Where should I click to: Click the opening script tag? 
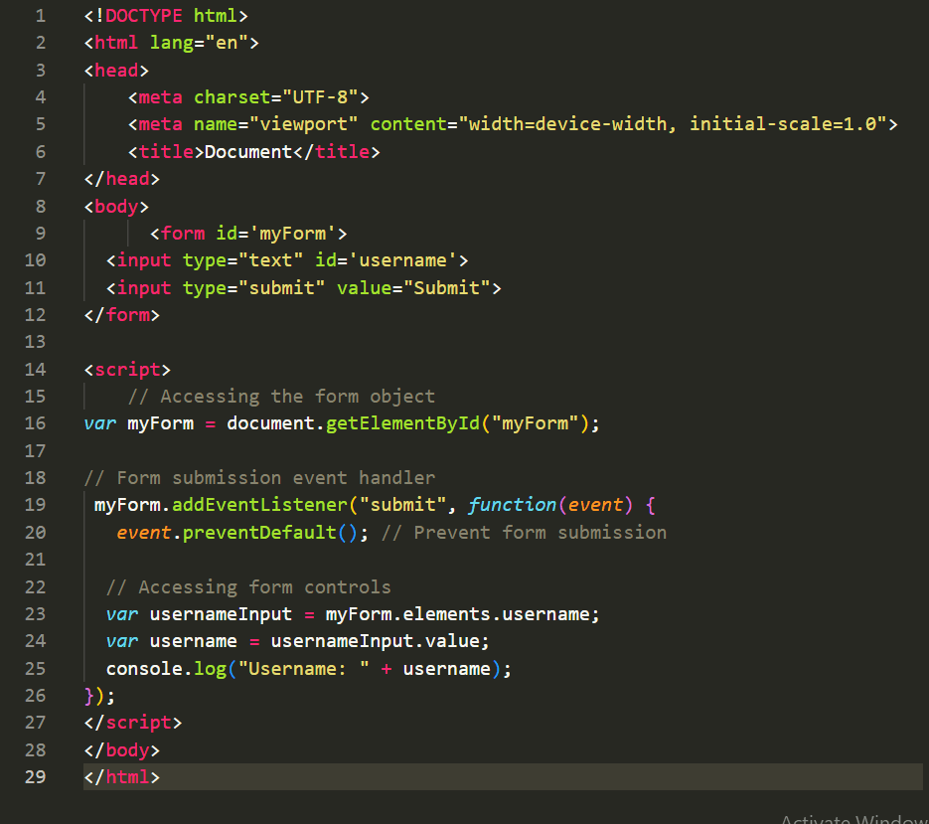coord(127,369)
